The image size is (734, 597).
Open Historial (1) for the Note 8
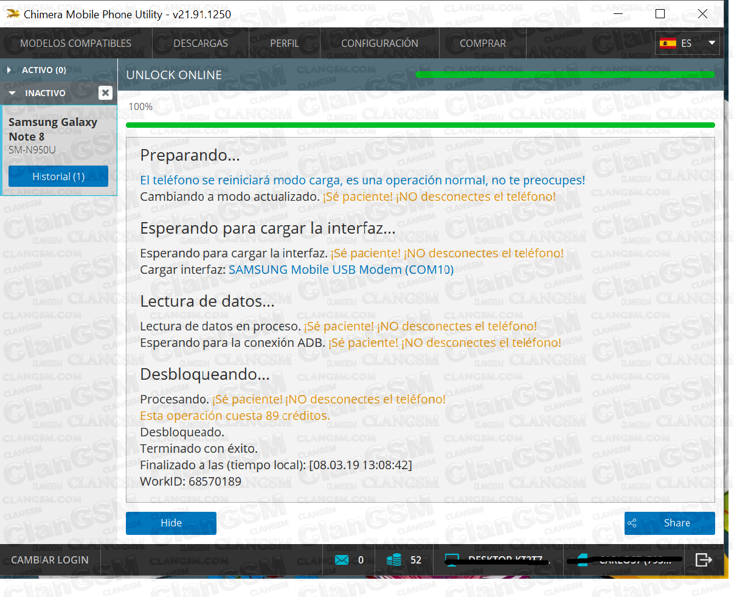[58, 176]
